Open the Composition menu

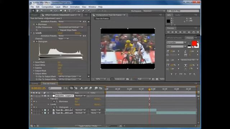(47, 7)
